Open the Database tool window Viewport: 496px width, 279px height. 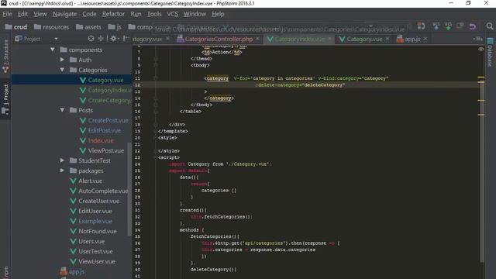490,52
